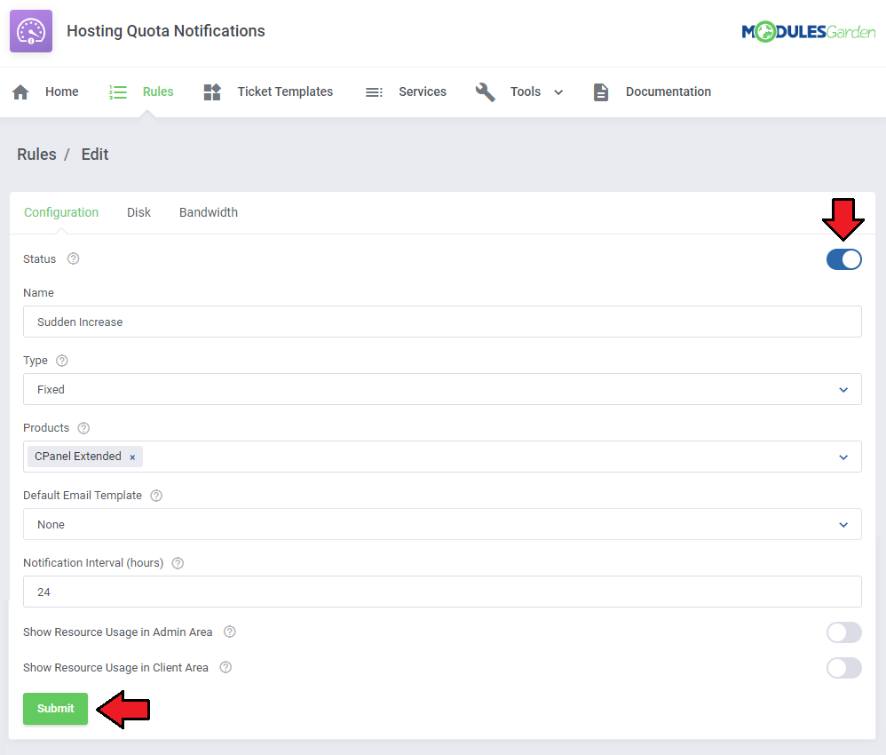Open Default Email Template dropdown
The width and height of the screenshot is (886, 755).
coord(442,524)
